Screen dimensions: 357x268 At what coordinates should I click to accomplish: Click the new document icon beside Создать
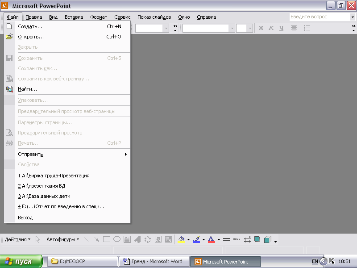coord(9,26)
